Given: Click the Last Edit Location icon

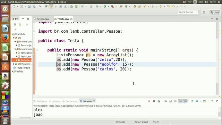Looking at the screenshot, I should pos(169,6).
